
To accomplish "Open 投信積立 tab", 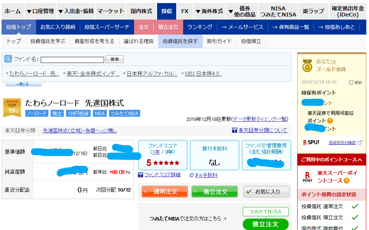I will click(x=251, y=41).
